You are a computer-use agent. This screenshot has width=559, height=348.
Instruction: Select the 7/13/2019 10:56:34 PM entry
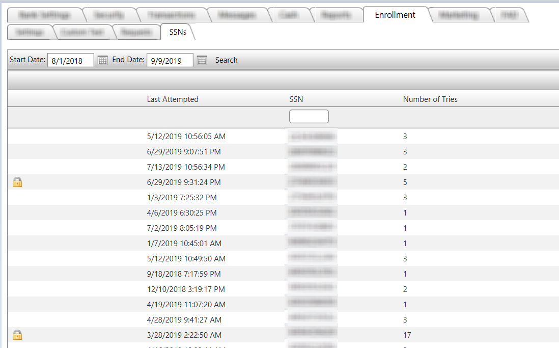point(186,167)
